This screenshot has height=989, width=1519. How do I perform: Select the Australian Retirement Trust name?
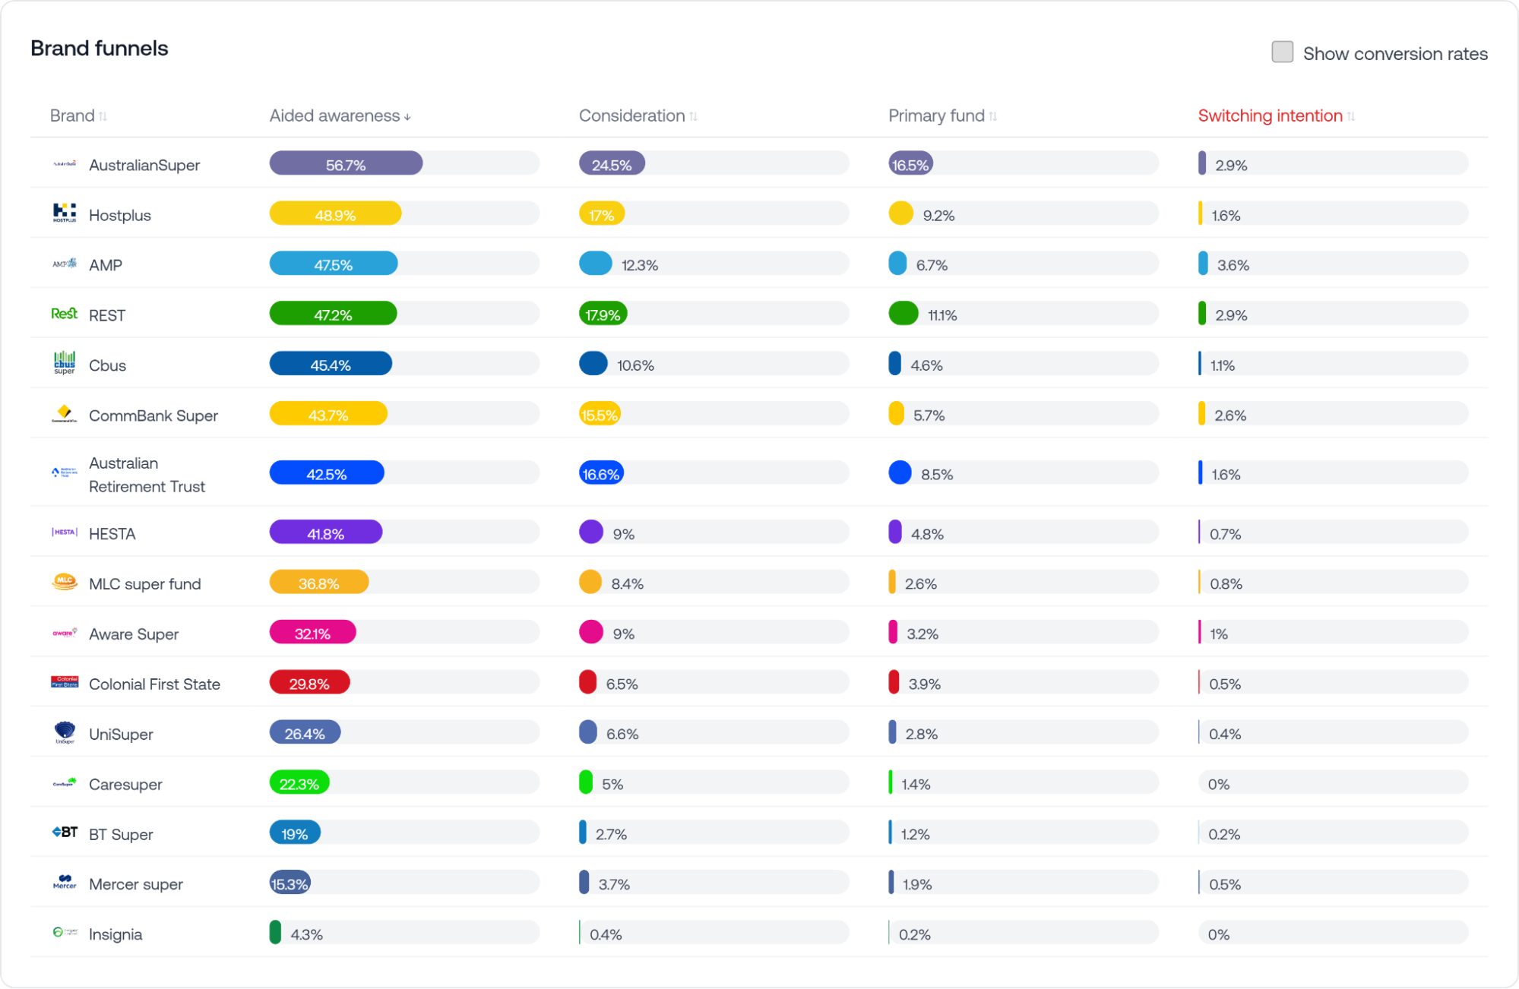(x=147, y=474)
